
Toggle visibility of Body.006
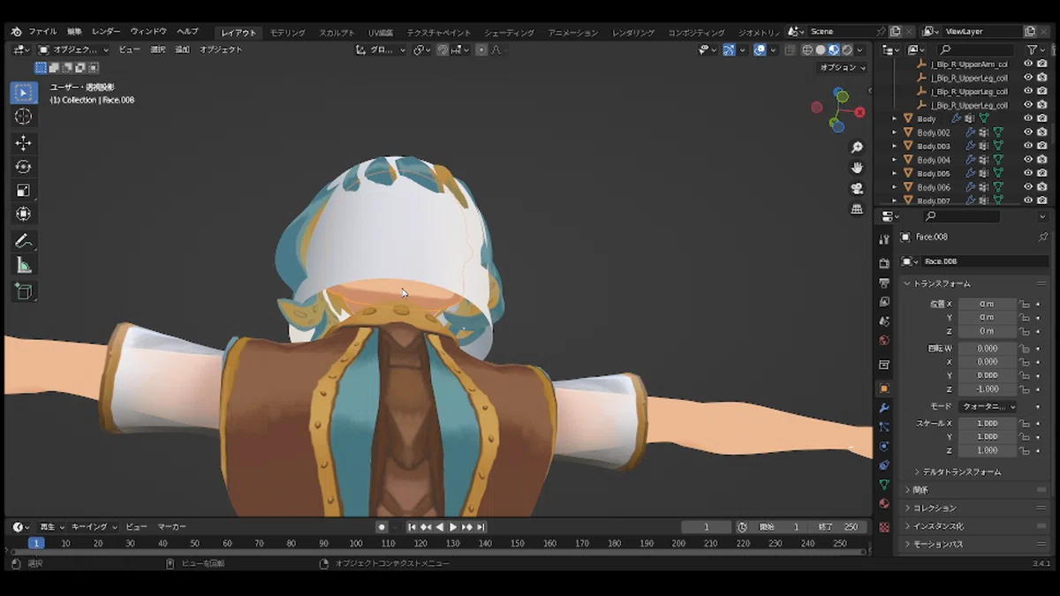click(1028, 187)
